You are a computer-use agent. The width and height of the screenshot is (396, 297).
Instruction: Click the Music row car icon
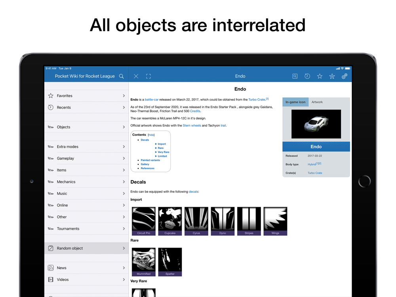pyautogui.click(x=51, y=194)
